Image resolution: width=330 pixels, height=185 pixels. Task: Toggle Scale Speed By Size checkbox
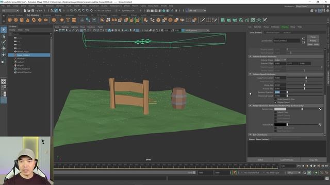[x=275, y=99]
